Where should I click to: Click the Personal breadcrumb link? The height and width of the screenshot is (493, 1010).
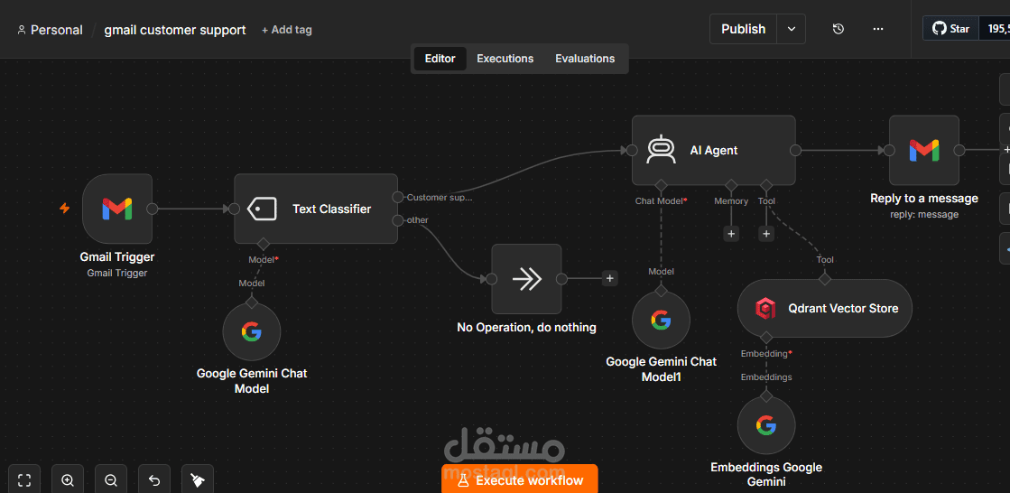tap(57, 30)
